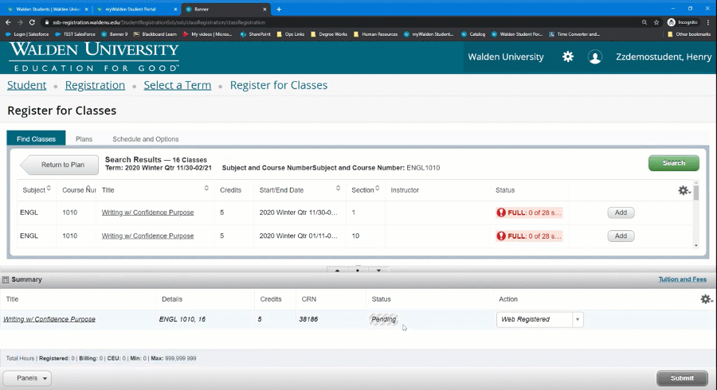Open section 10 Writing w/ Confidence Purpose link
Viewport: 717px width, 390px height.
[x=147, y=236]
